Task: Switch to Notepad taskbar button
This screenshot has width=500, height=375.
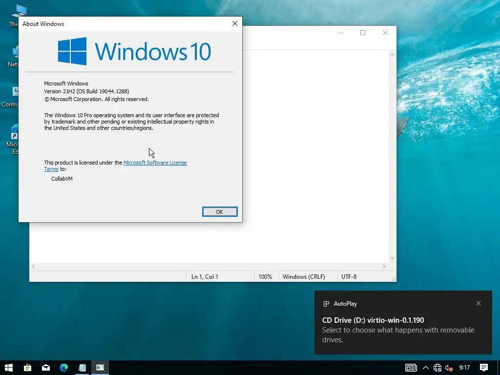Action: (x=82, y=368)
